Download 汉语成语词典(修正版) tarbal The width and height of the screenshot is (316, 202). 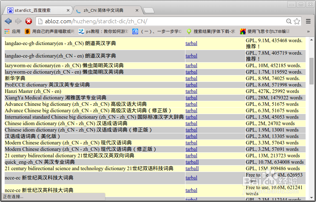click(x=191, y=130)
